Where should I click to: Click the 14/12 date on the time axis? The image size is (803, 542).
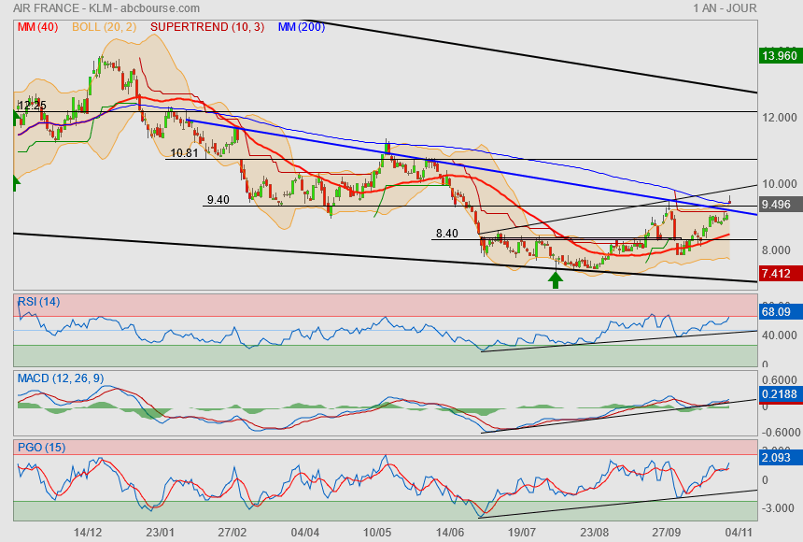pos(88,533)
